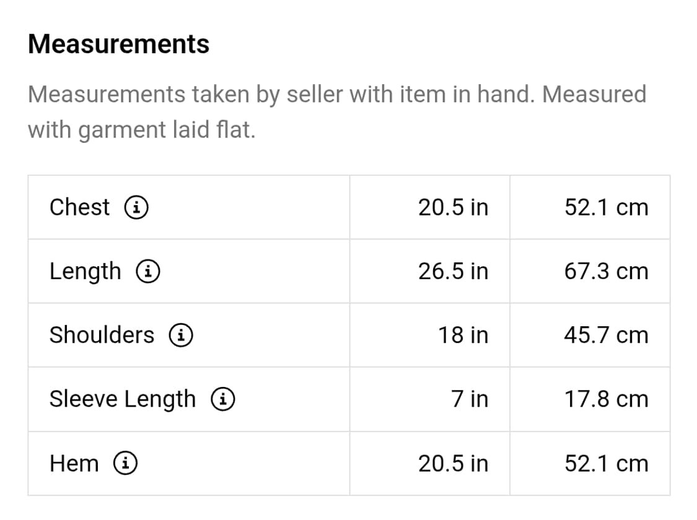
Task: Select the Length row label
Action: (85, 272)
